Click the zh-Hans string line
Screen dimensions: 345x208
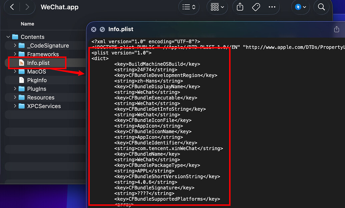[148, 81]
